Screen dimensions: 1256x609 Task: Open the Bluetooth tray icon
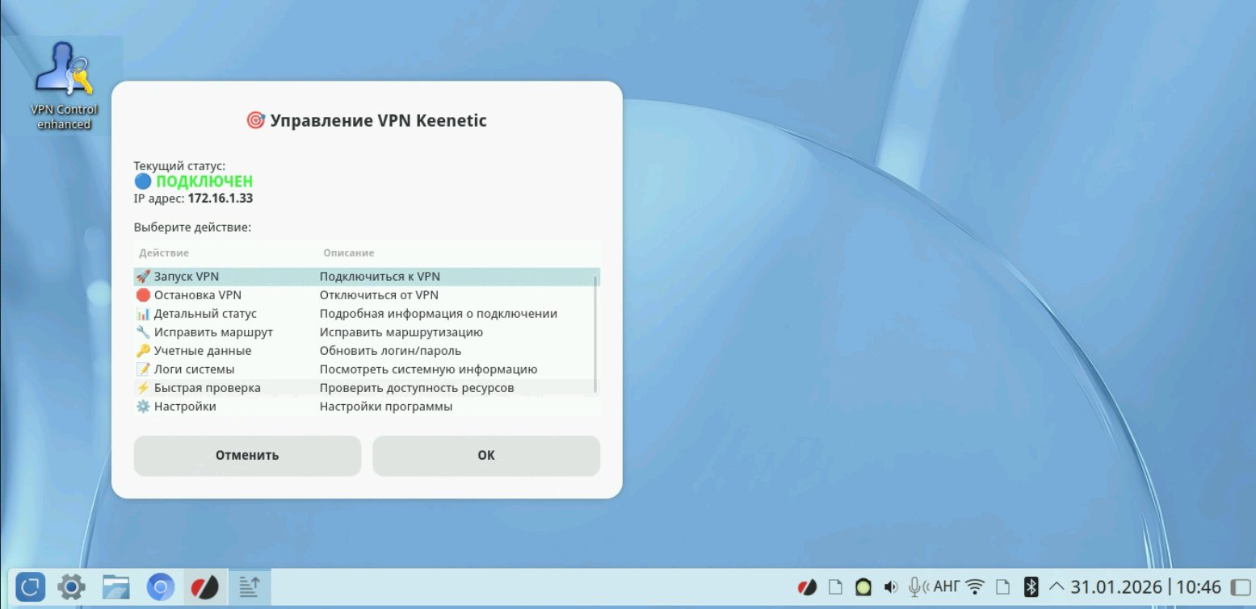1030,587
